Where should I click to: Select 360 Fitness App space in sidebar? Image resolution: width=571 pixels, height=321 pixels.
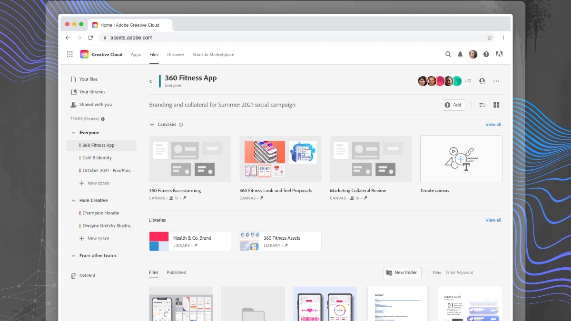(x=101, y=146)
